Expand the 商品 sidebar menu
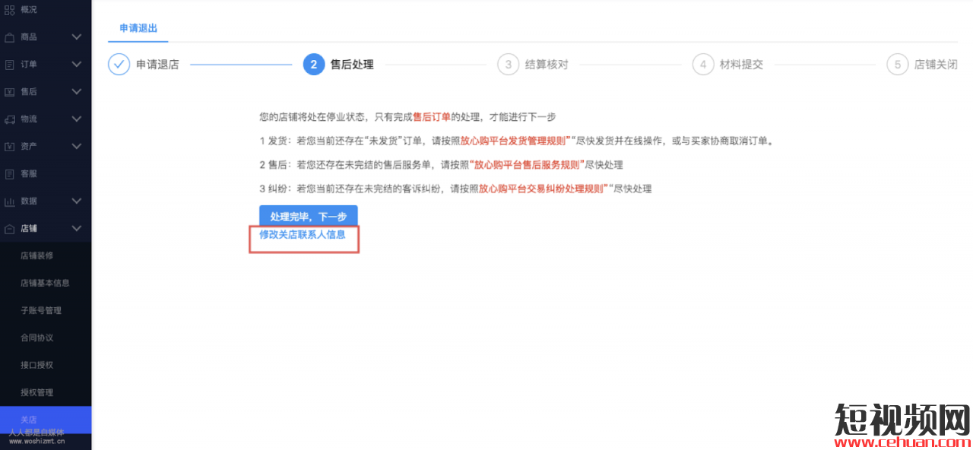Viewport: 973px width, 450px height. [76, 36]
